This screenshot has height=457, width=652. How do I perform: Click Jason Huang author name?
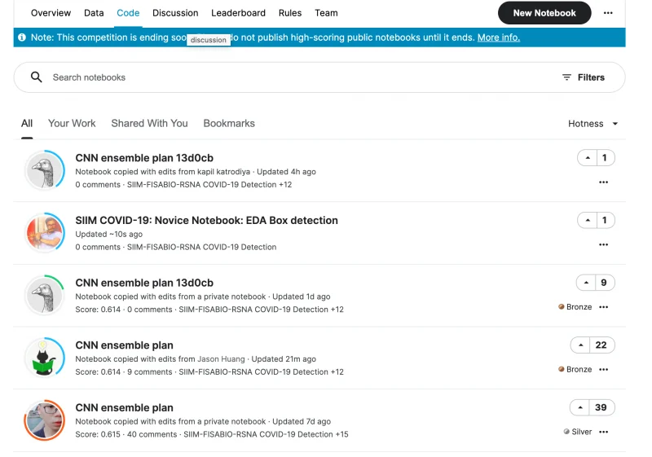click(221, 359)
